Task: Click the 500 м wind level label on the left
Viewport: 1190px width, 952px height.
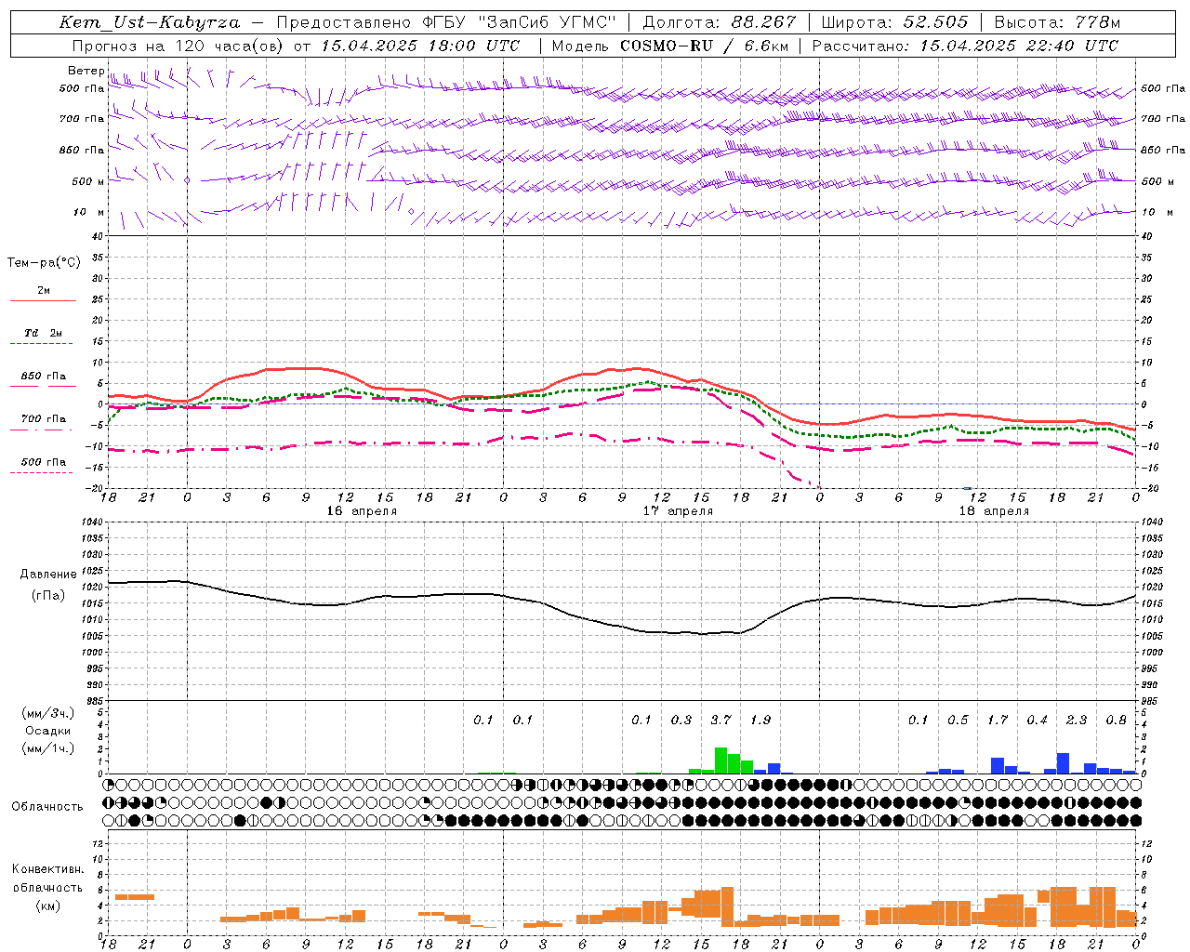Action: pyautogui.click(x=88, y=181)
